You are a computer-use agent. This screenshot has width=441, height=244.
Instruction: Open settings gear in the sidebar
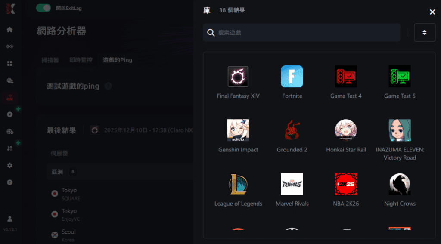[9, 165]
